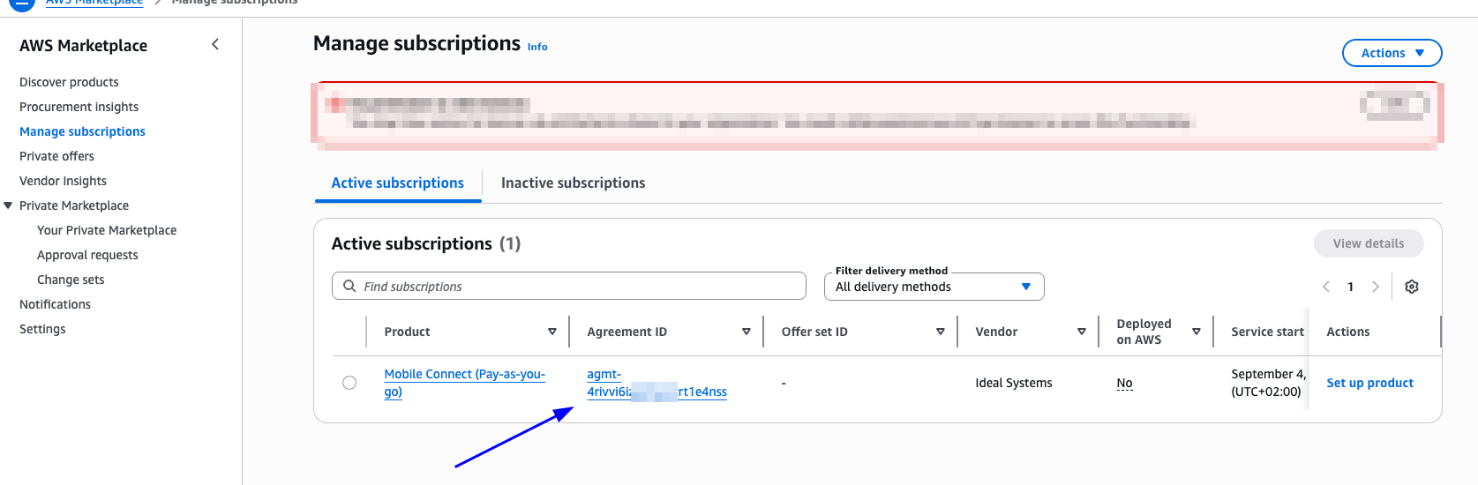This screenshot has width=1478, height=485.
Task: Sort by Product column
Action: pyautogui.click(x=552, y=332)
